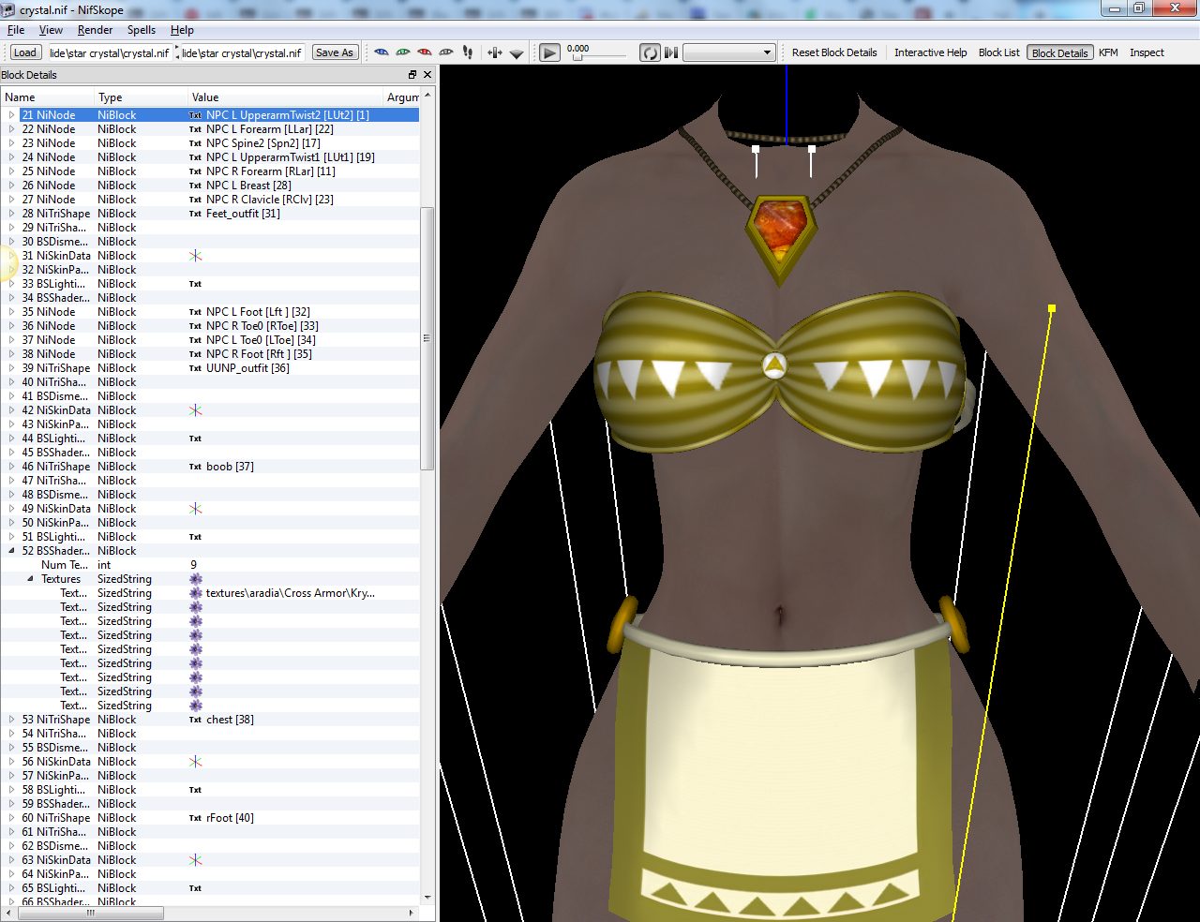Screen dimensions: 1200x922
Task: Expand the 39 NiTriShape row
Action: [12, 368]
